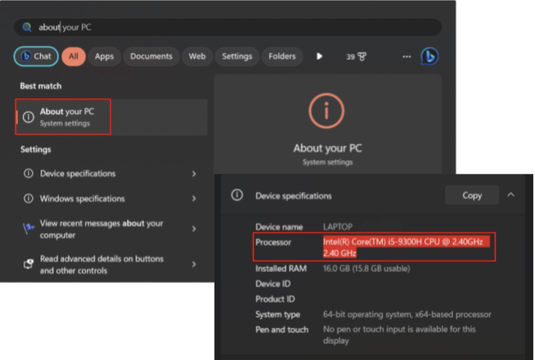Open Bing Chat from search filters
The width and height of the screenshot is (535, 360).
click(x=36, y=56)
